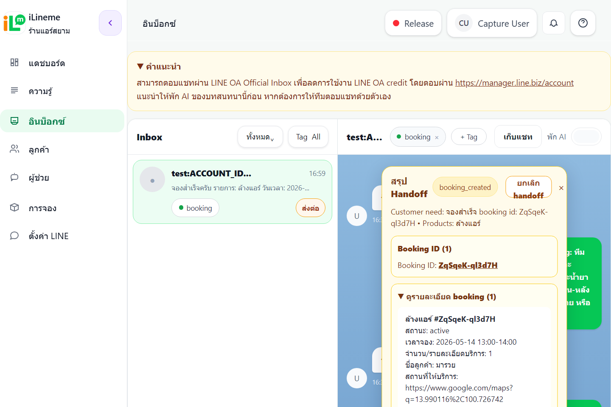Click ล้างแอร์ #ZqSqeK-ql3d7H heading
The height and width of the screenshot is (407, 611).
[x=450, y=319]
